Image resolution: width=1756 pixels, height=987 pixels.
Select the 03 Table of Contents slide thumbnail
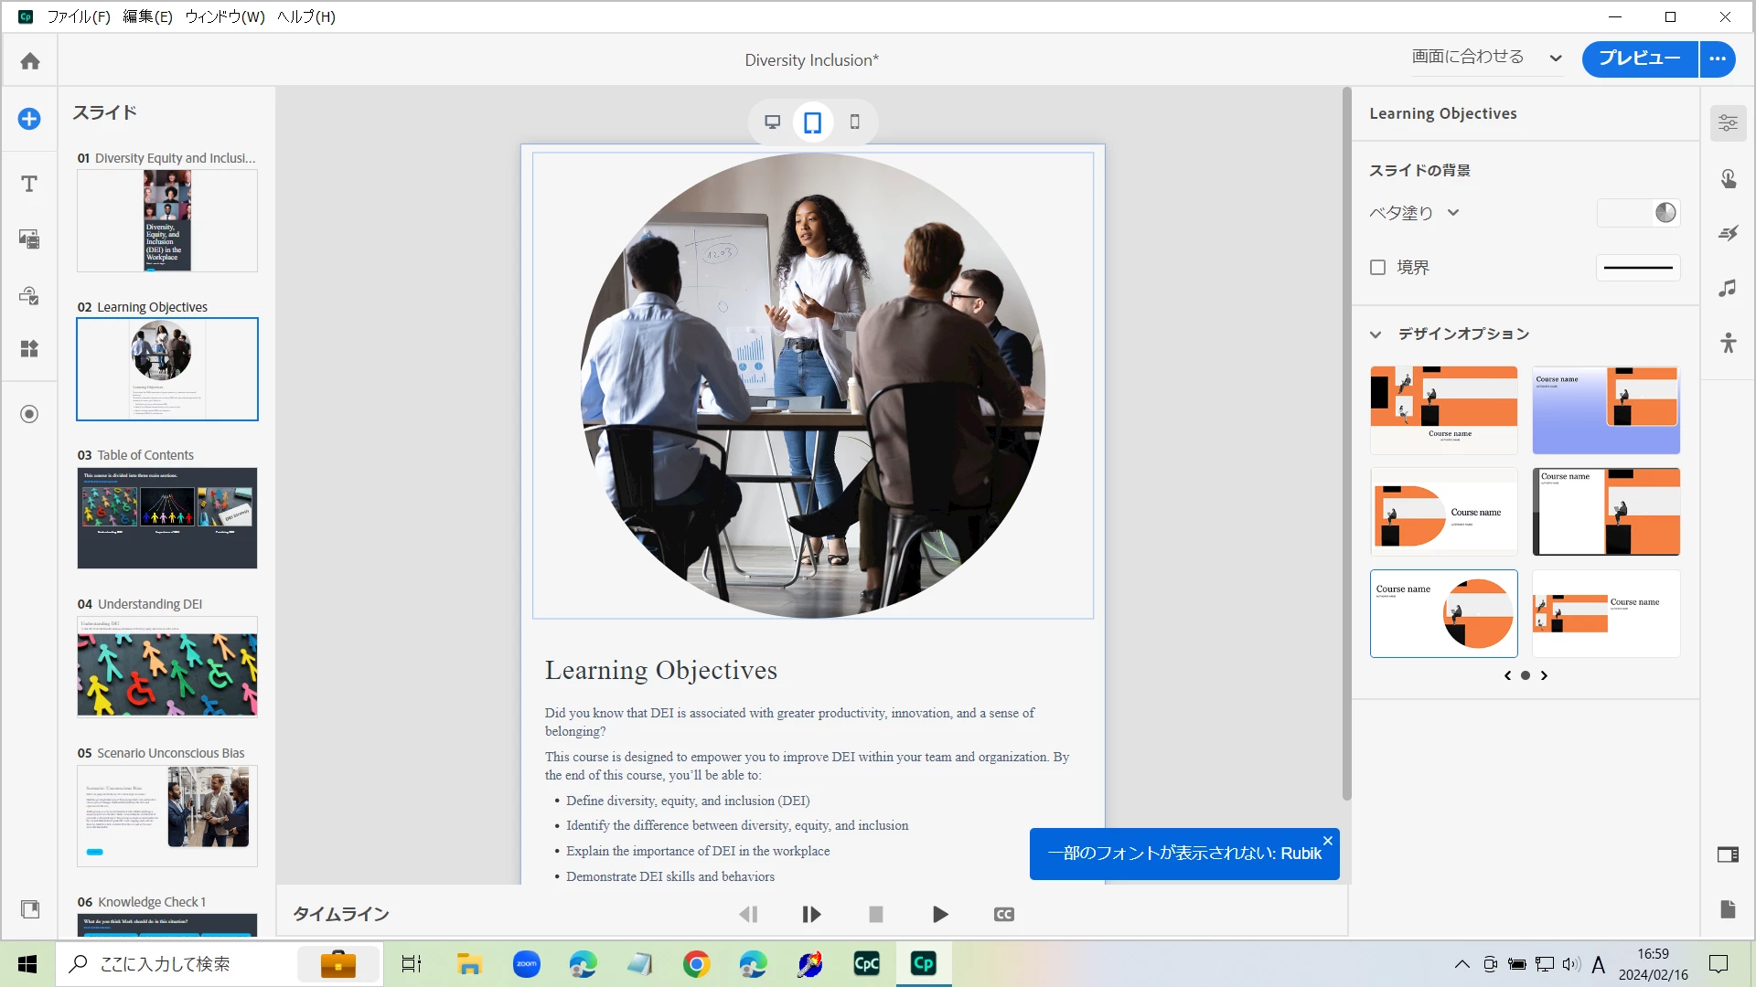coord(167,518)
